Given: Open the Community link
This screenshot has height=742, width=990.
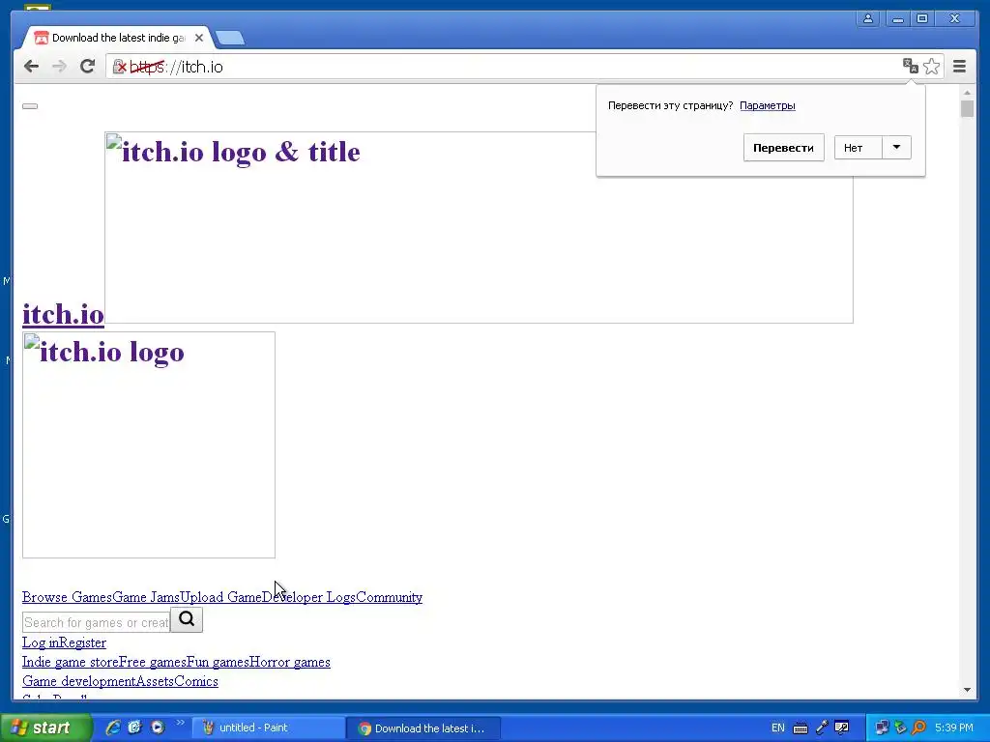Looking at the screenshot, I should tap(389, 597).
